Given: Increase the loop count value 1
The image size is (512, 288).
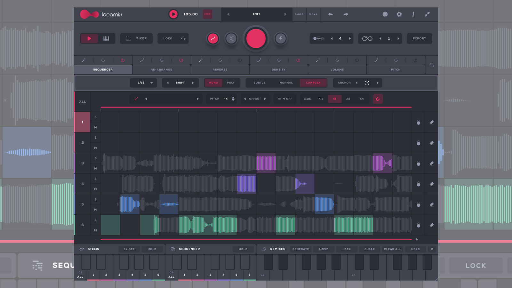Looking at the screenshot, I should coord(398,38).
